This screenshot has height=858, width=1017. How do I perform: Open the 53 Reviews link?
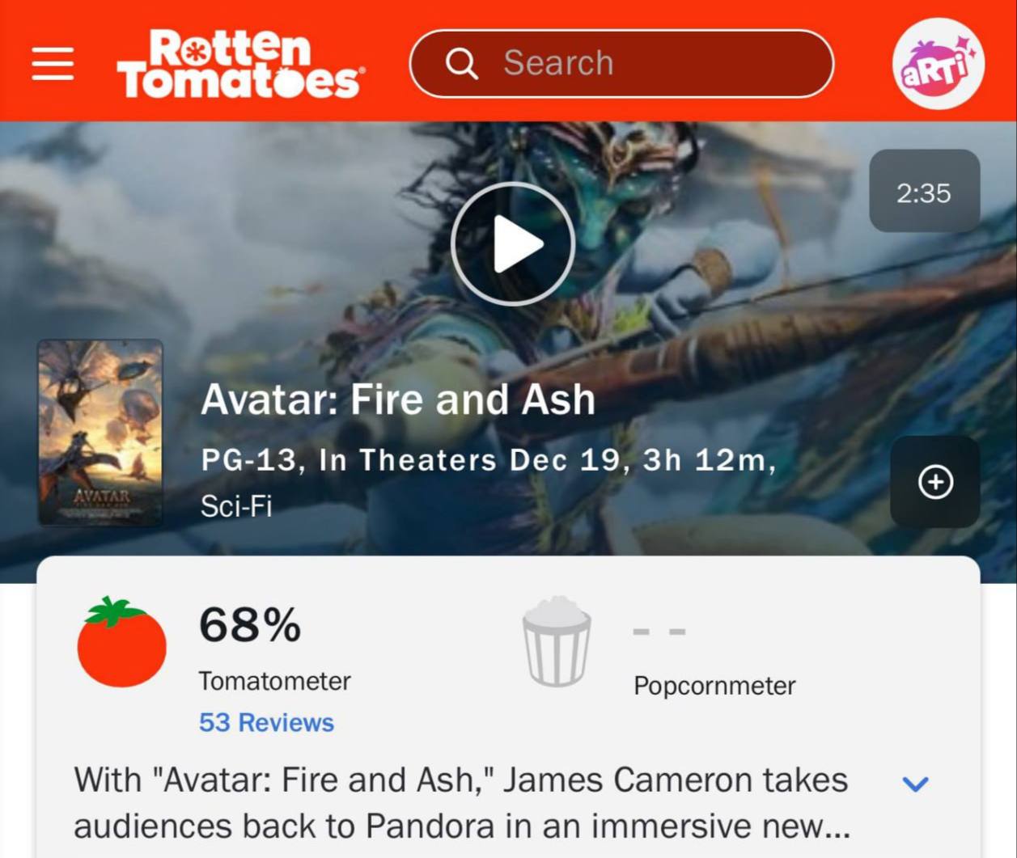(x=266, y=722)
